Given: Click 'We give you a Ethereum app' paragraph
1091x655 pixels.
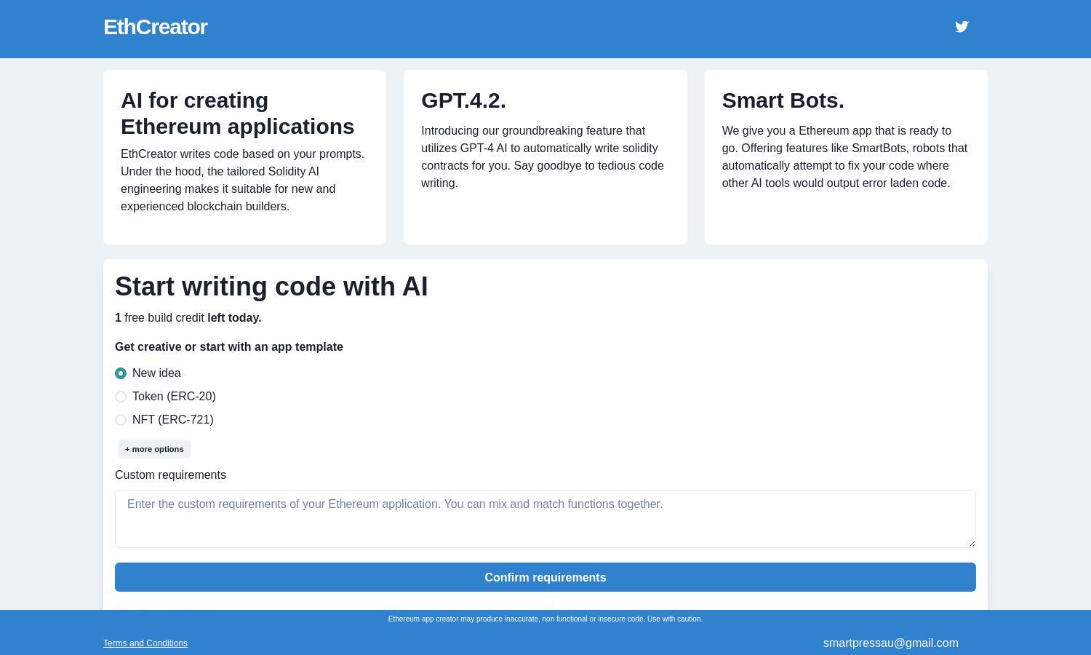Looking at the screenshot, I should click(845, 157).
